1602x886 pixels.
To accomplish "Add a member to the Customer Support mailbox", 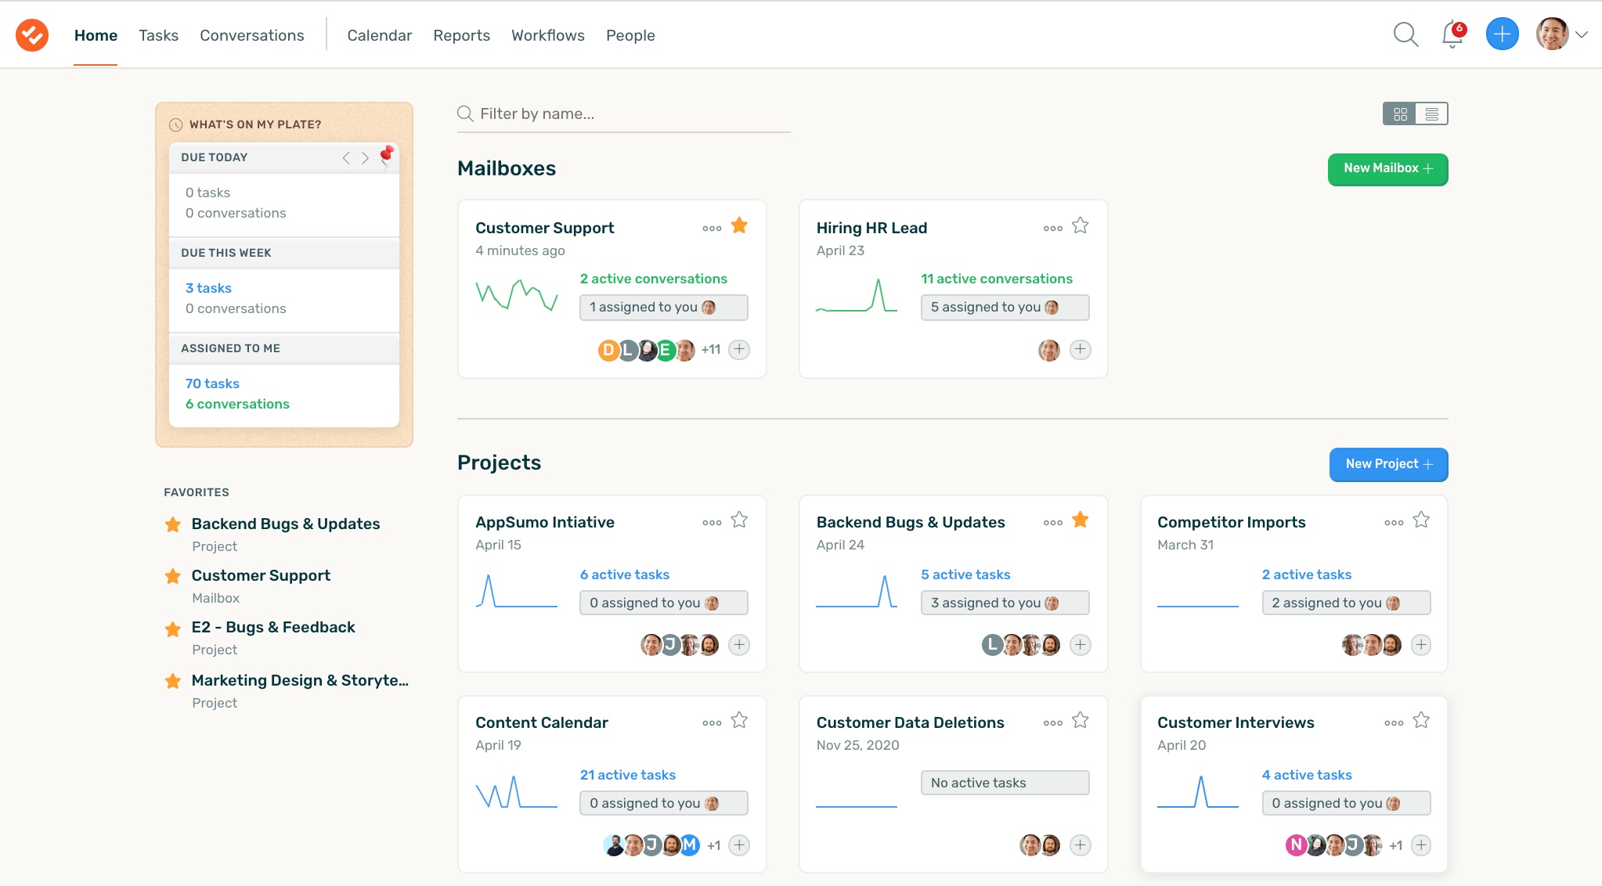I will tap(738, 350).
